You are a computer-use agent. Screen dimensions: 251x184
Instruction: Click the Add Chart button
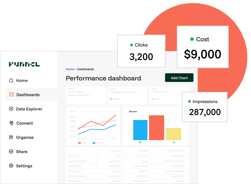179,78
